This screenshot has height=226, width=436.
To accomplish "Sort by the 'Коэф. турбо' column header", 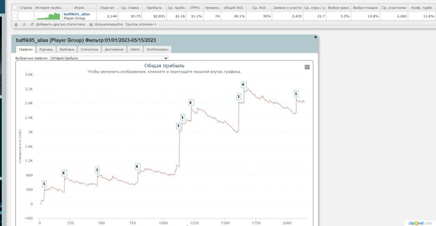I will [x=422, y=8].
